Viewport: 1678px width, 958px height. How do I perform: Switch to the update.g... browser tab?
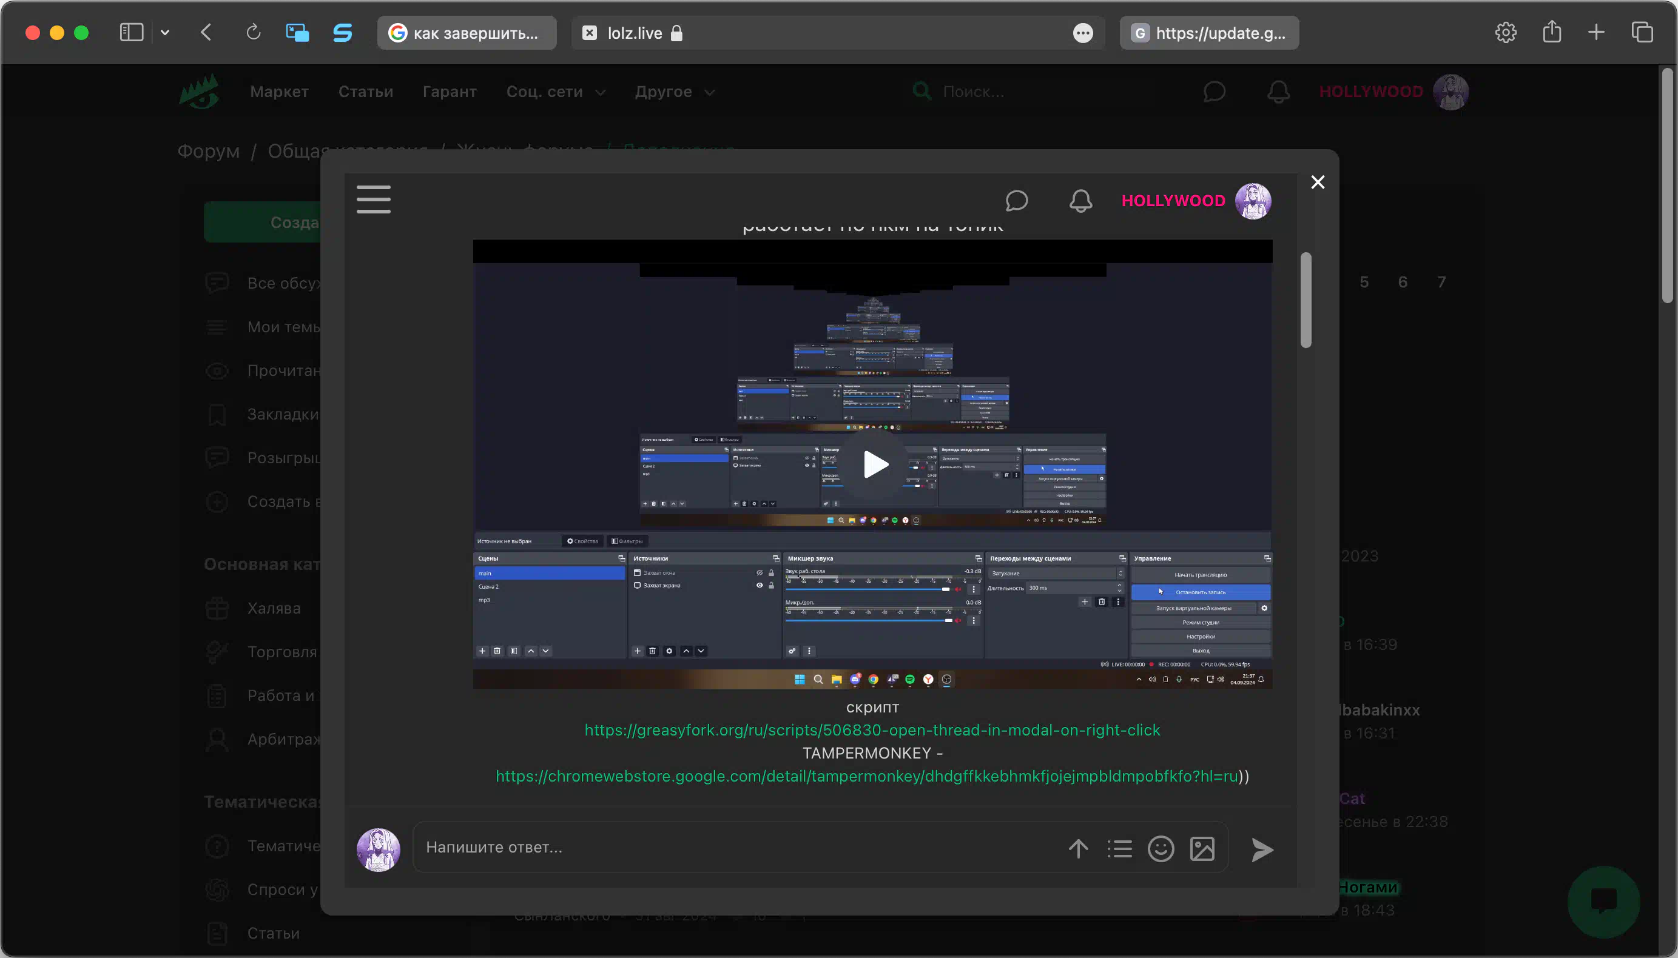1209,33
